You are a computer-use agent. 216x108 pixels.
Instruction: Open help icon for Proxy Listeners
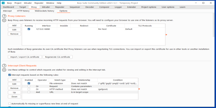click(x=4, y=16)
